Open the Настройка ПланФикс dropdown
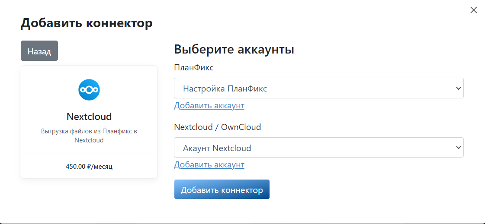The width and height of the screenshot is (485, 224). click(x=319, y=88)
